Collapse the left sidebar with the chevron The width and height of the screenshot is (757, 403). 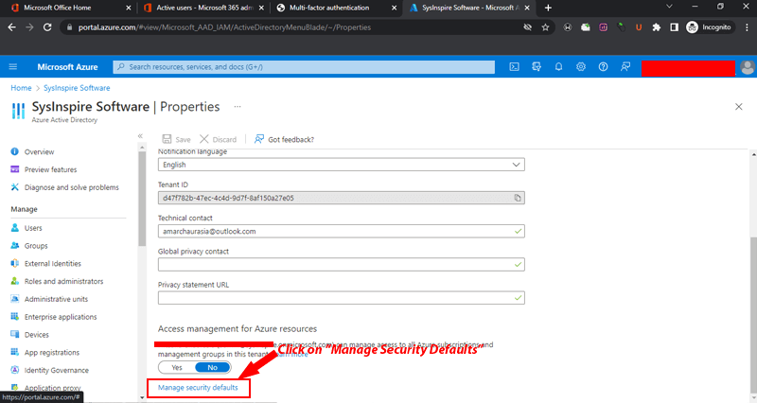point(140,136)
